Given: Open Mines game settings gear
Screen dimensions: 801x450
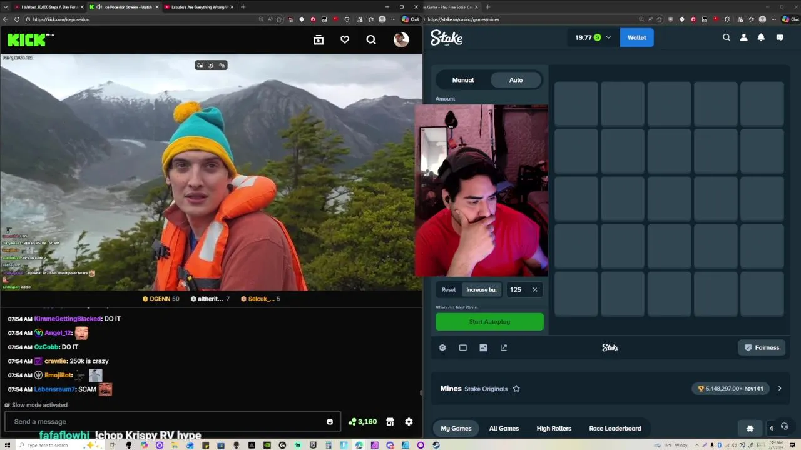Looking at the screenshot, I should click(x=442, y=347).
